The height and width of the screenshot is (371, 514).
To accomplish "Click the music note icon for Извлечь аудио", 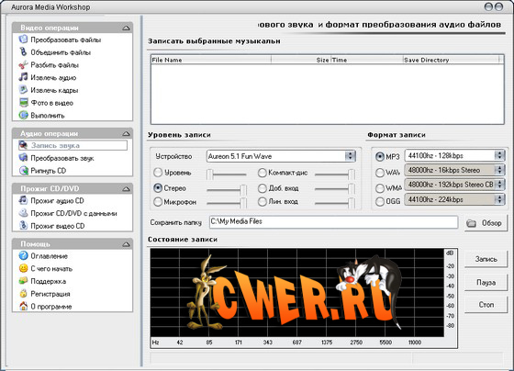I will [x=23, y=77].
